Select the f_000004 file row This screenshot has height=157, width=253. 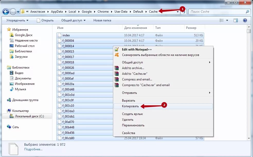[130, 41]
